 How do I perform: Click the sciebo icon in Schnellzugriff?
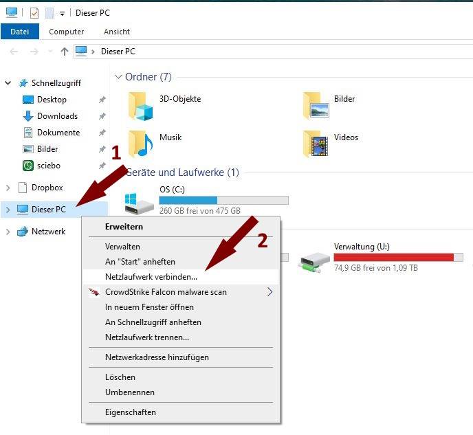pos(28,166)
